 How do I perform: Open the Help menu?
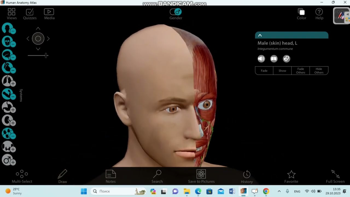tap(319, 14)
